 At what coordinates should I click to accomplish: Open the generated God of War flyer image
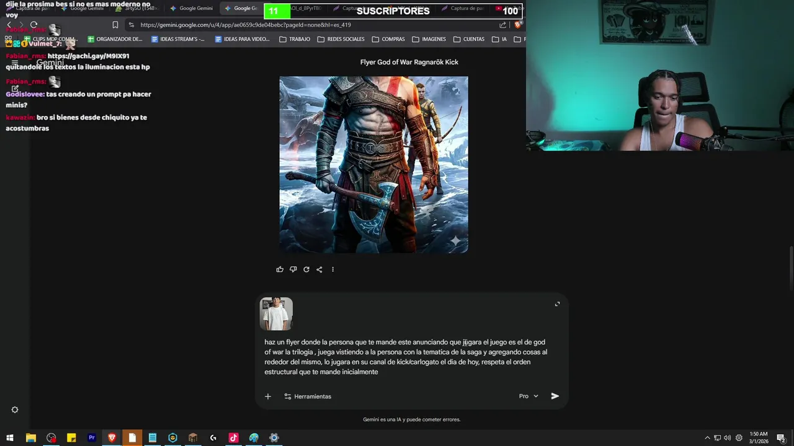[373, 164]
